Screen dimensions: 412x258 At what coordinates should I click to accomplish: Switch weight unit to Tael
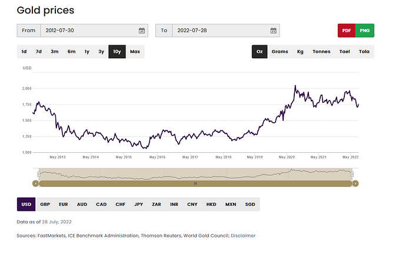coord(344,52)
